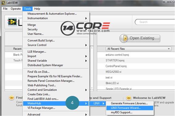This screenshot has width=175, height=116.
Task: Choose Prepare Example VIs for NI Example Finder
Action: [x=56, y=76]
